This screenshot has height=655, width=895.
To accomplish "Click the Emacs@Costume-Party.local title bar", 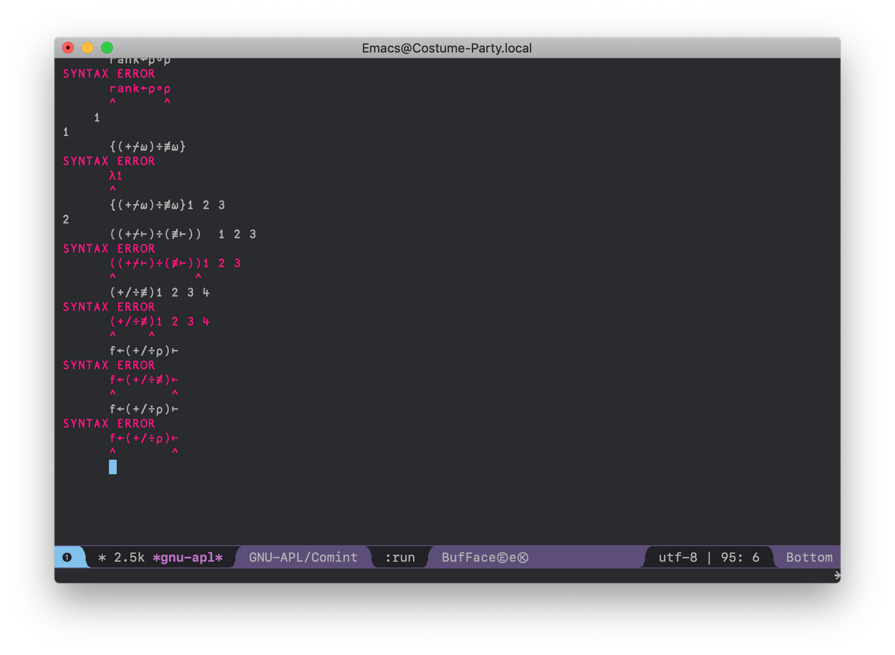I will coord(447,48).
